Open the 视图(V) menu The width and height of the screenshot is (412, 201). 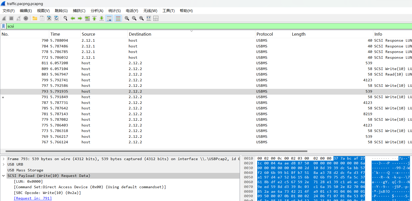[43, 11]
